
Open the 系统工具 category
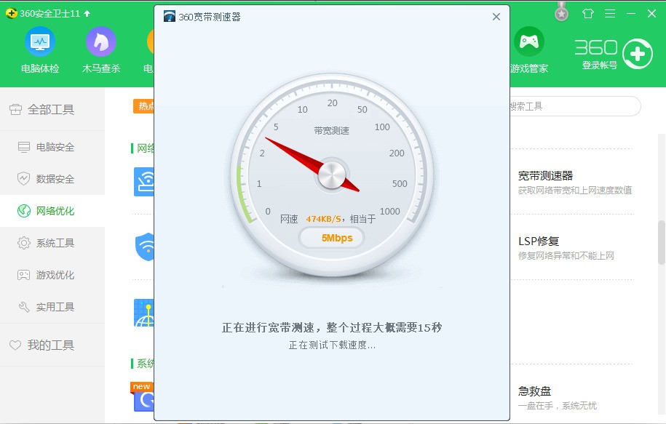52,243
